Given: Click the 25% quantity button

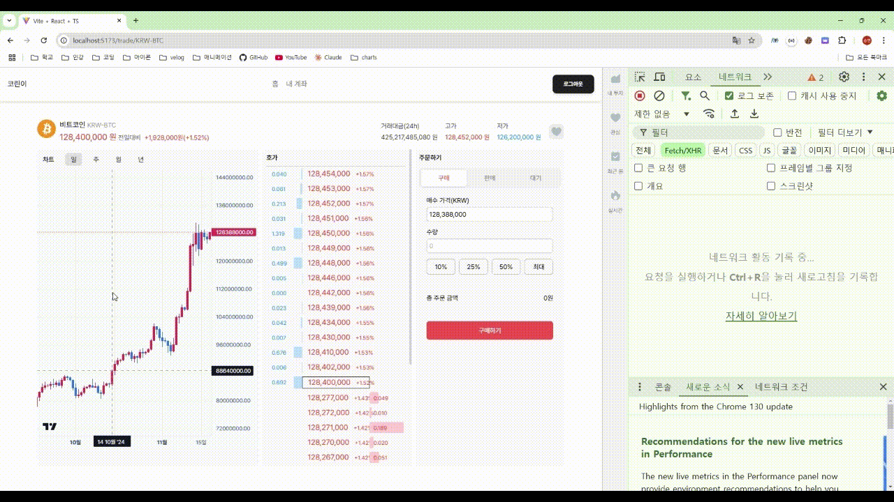Looking at the screenshot, I should (x=474, y=267).
